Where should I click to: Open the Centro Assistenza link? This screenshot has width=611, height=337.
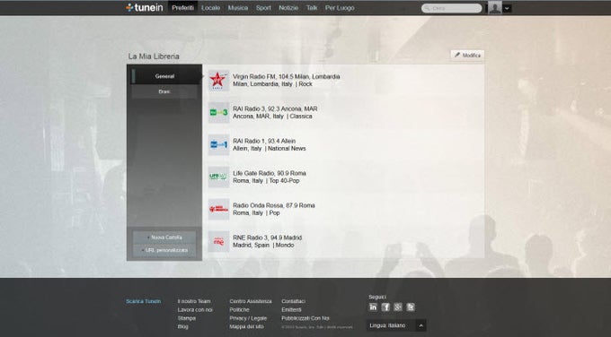pos(251,301)
